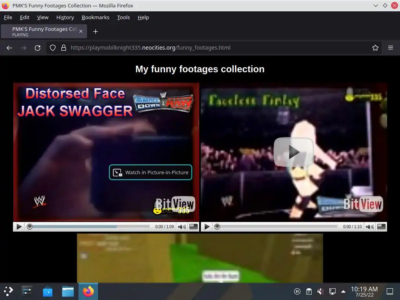View site security padlock info
The width and height of the screenshot is (400, 300).
coord(64,48)
